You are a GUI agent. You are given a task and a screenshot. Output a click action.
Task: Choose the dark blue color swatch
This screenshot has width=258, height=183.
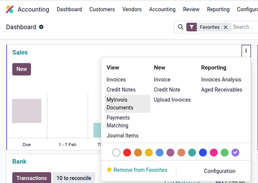coord(203,153)
